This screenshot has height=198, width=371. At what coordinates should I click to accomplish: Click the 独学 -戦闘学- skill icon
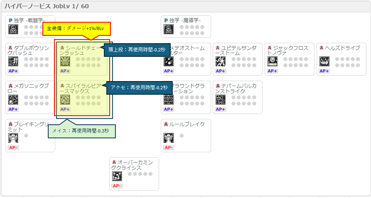[13, 29]
